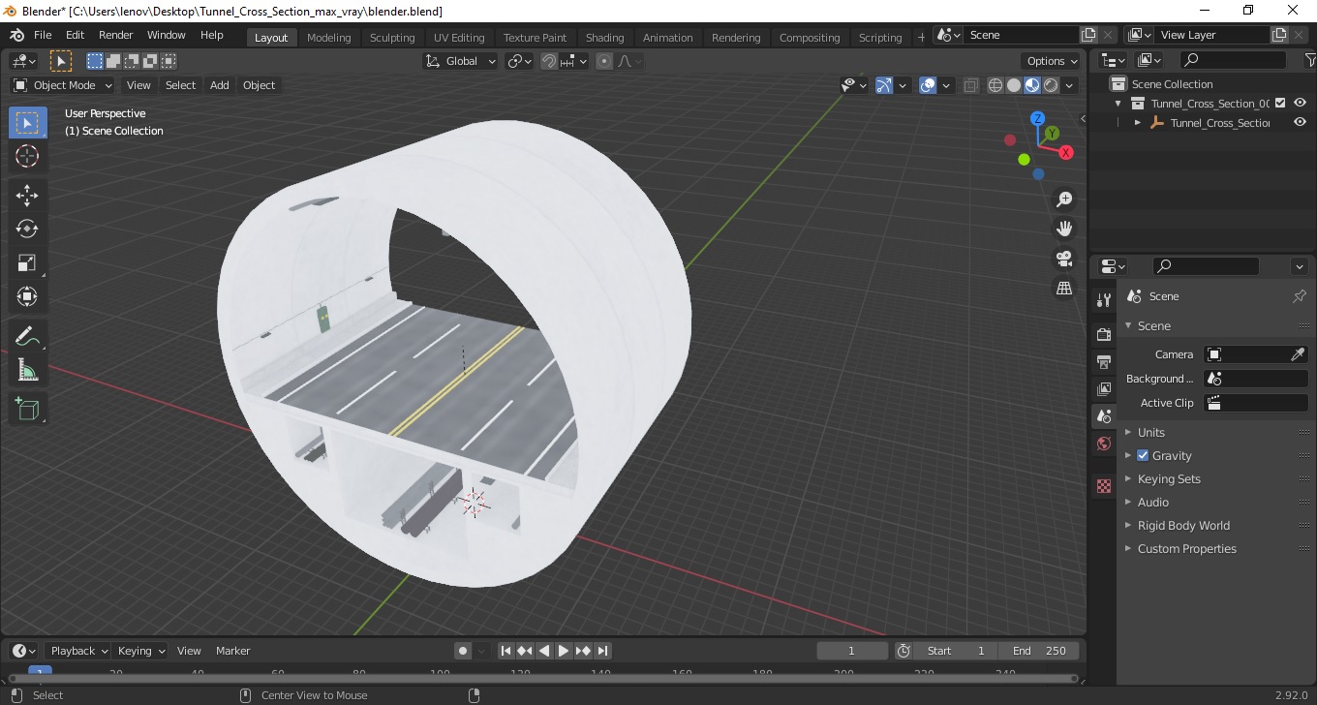The width and height of the screenshot is (1317, 705).
Task: Click the Pan view hand icon
Action: click(1064, 229)
